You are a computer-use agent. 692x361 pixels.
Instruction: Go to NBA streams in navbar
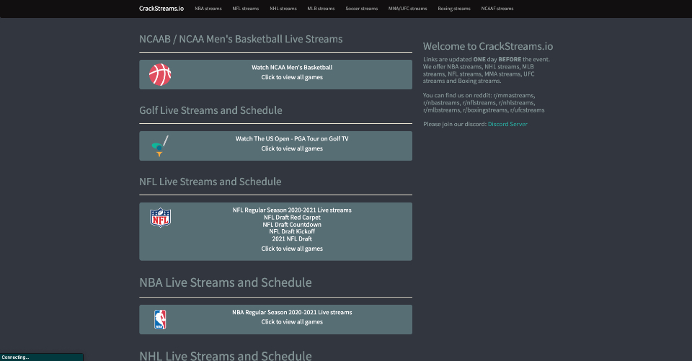pyautogui.click(x=208, y=9)
